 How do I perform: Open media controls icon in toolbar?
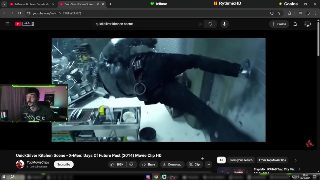(x=300, y=13)
